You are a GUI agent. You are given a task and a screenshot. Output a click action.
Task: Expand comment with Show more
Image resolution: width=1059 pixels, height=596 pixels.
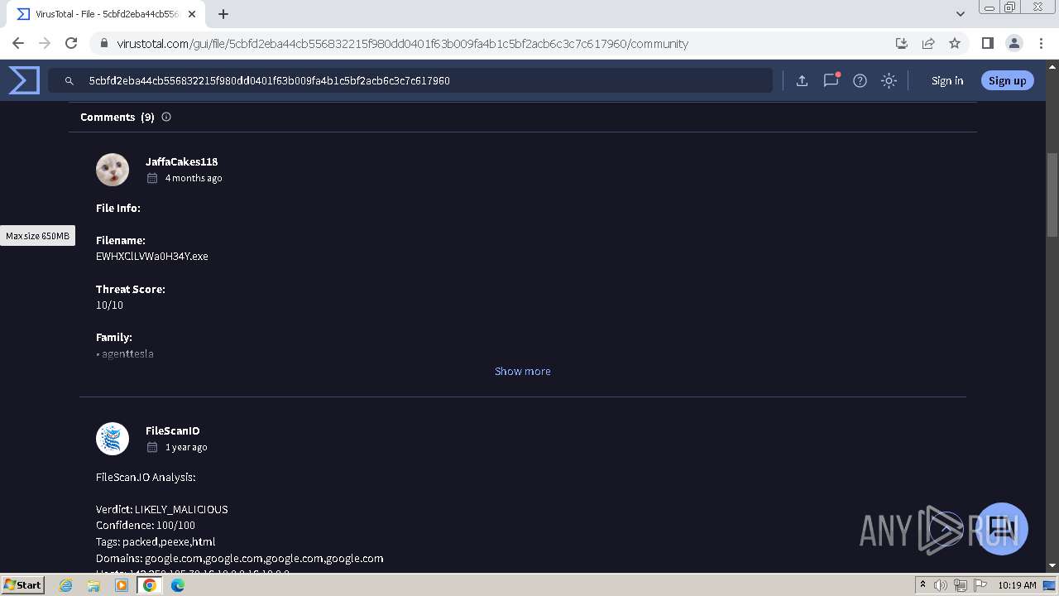click(x=523, y=371)
